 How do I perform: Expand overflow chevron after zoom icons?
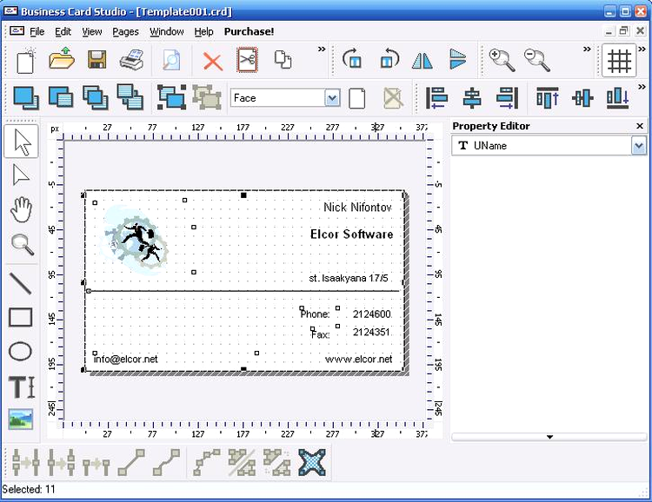(587, 49)
